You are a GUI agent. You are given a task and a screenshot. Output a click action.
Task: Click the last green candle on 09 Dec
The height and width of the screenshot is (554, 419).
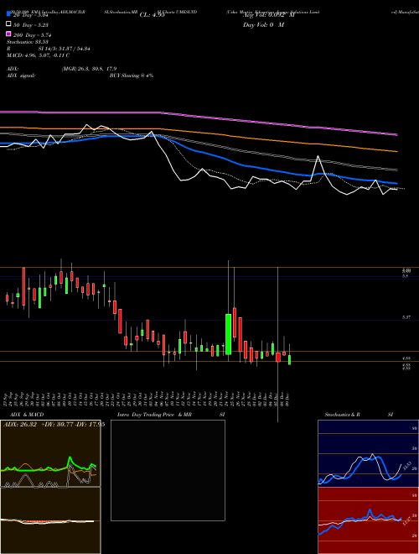point(290,359)
